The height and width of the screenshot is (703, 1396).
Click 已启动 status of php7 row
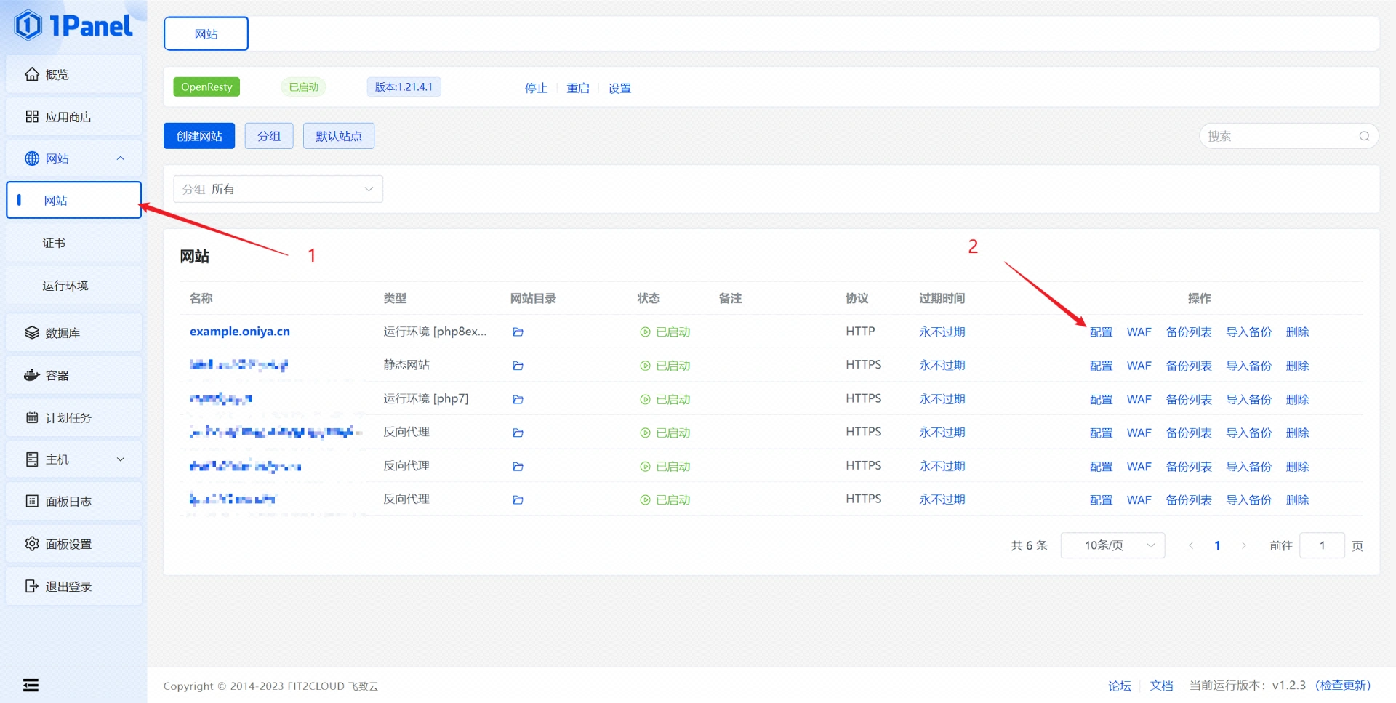(665, 400)
